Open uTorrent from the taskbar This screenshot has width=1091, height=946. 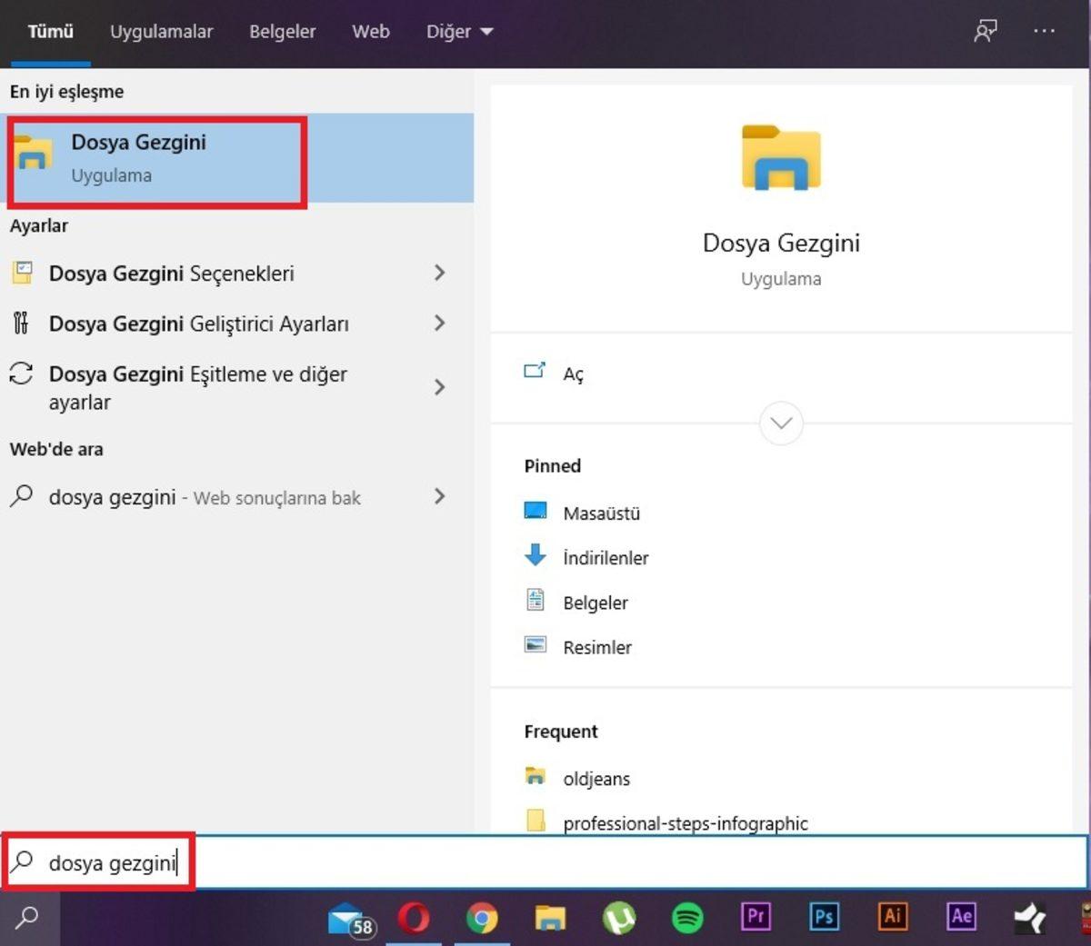pyautogui.click(x=619, y=918)
